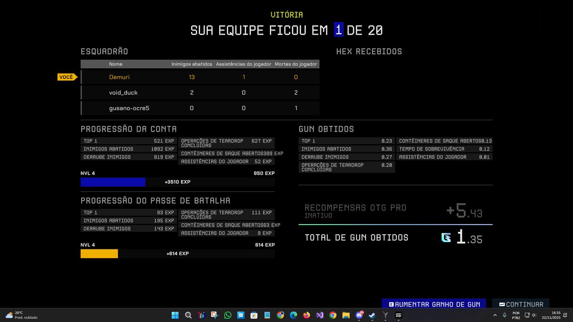The height and width of the screenshot is (322, 573).
Task: Show hidden tray icons chevron
Action: pyautogui.click(x=495, y=315)
